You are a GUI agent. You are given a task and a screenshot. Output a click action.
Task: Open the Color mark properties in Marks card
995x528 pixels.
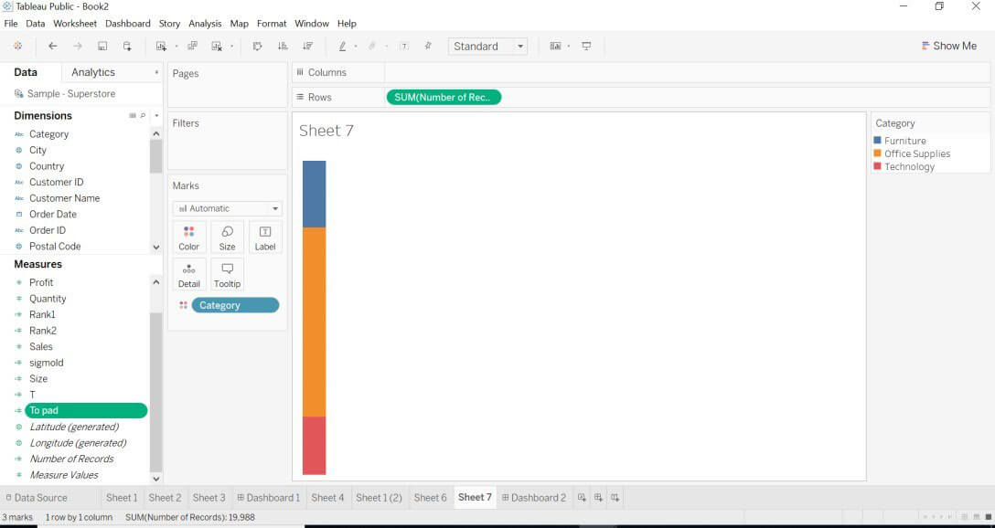click(x=188, y=237)
